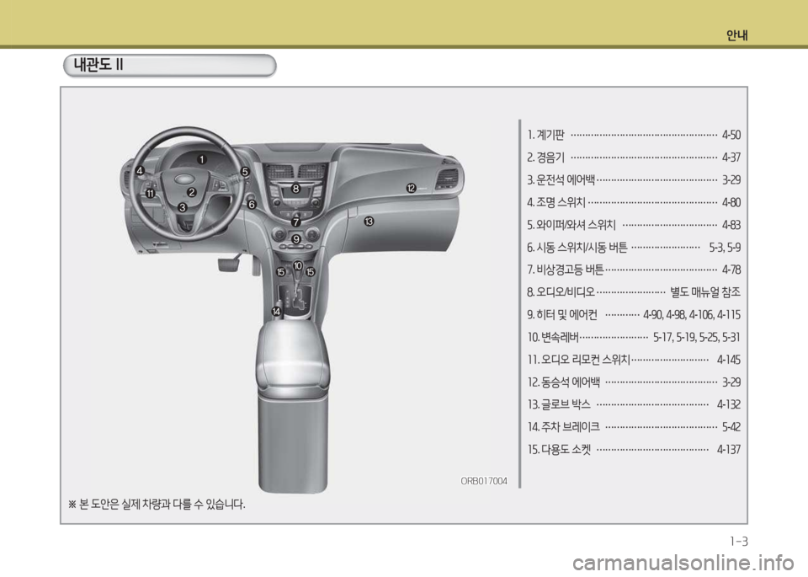Click callout number 13 on the glove box

[369, 222]
